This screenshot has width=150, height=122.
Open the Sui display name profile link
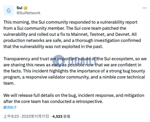click(x=20, y=8)
